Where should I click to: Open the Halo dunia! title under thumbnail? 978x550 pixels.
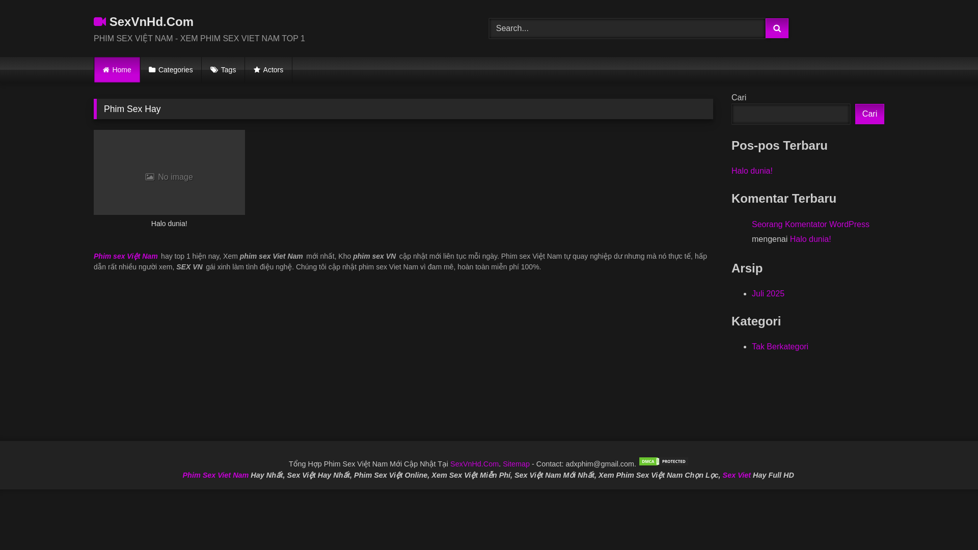click(x=169, y=224)
